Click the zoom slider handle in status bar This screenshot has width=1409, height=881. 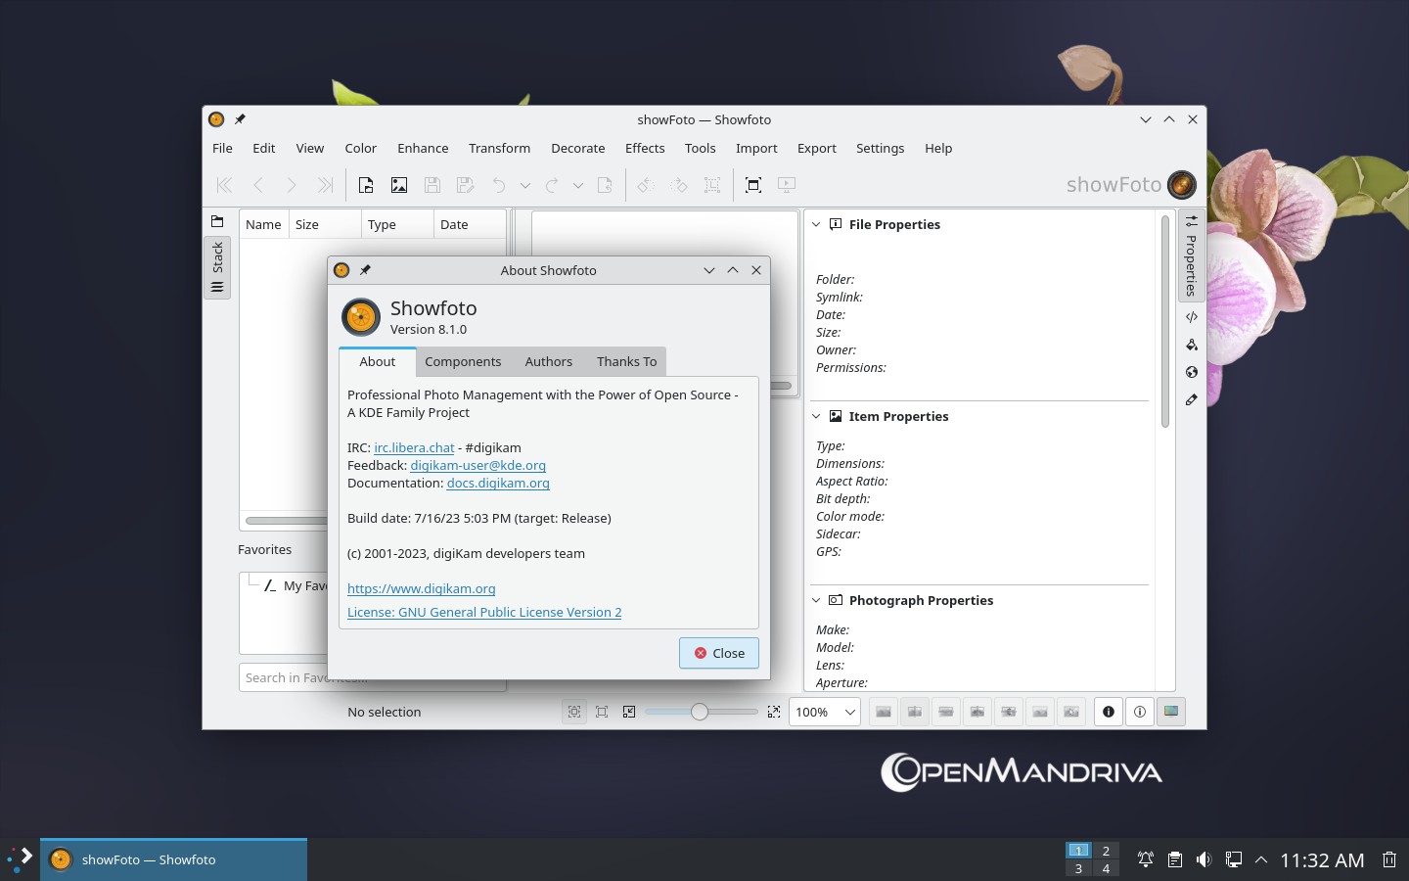pos(700,712)
